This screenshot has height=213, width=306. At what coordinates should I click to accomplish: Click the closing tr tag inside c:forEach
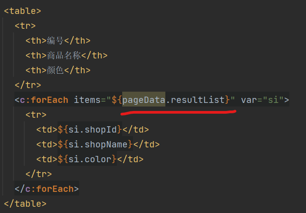(x=39, y=173)
